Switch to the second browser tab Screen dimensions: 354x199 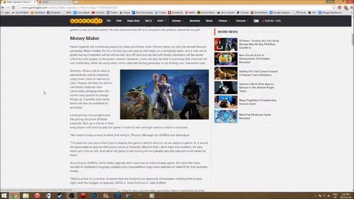(x=55, y=2)
